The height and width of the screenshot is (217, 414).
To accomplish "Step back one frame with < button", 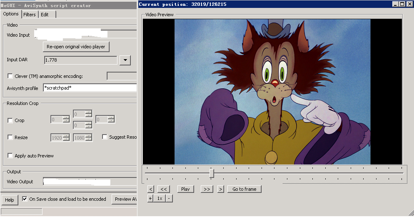I will coord(150,189).
